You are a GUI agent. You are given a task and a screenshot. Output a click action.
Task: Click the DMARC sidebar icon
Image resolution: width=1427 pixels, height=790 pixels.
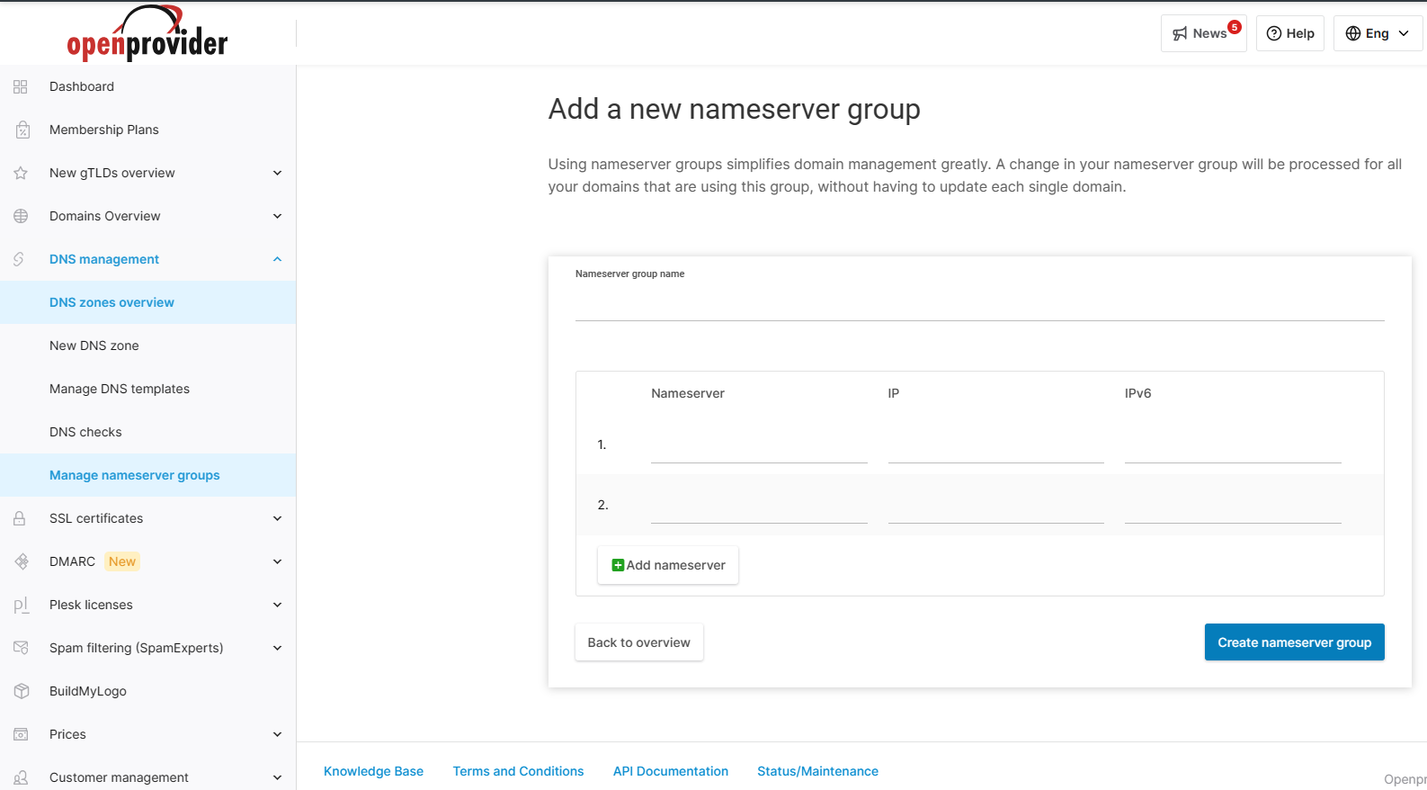tap(22, 561)
